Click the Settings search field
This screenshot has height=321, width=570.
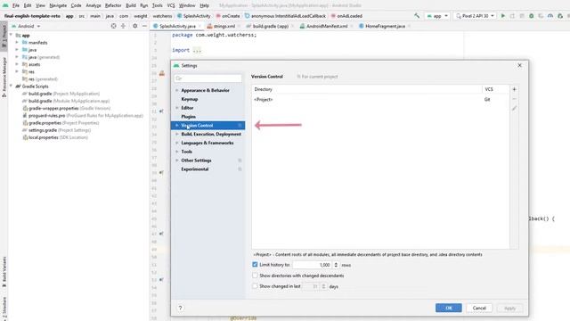pos(208,78)
